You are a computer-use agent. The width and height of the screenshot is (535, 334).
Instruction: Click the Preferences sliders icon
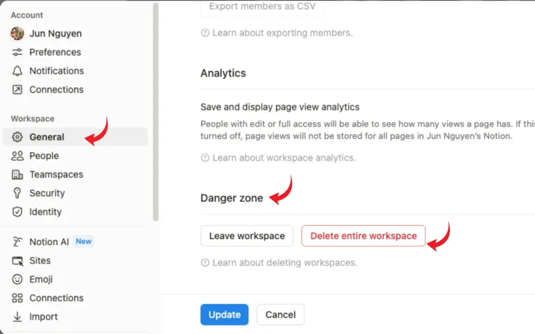click(17, 52)
